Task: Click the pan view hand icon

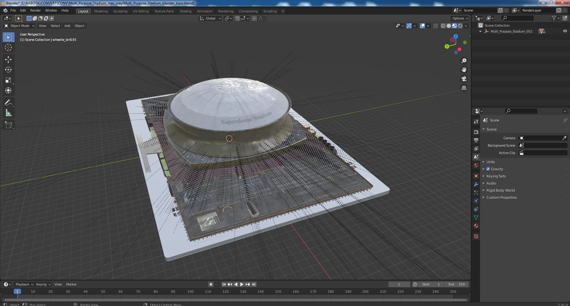Action: (464, 70)
